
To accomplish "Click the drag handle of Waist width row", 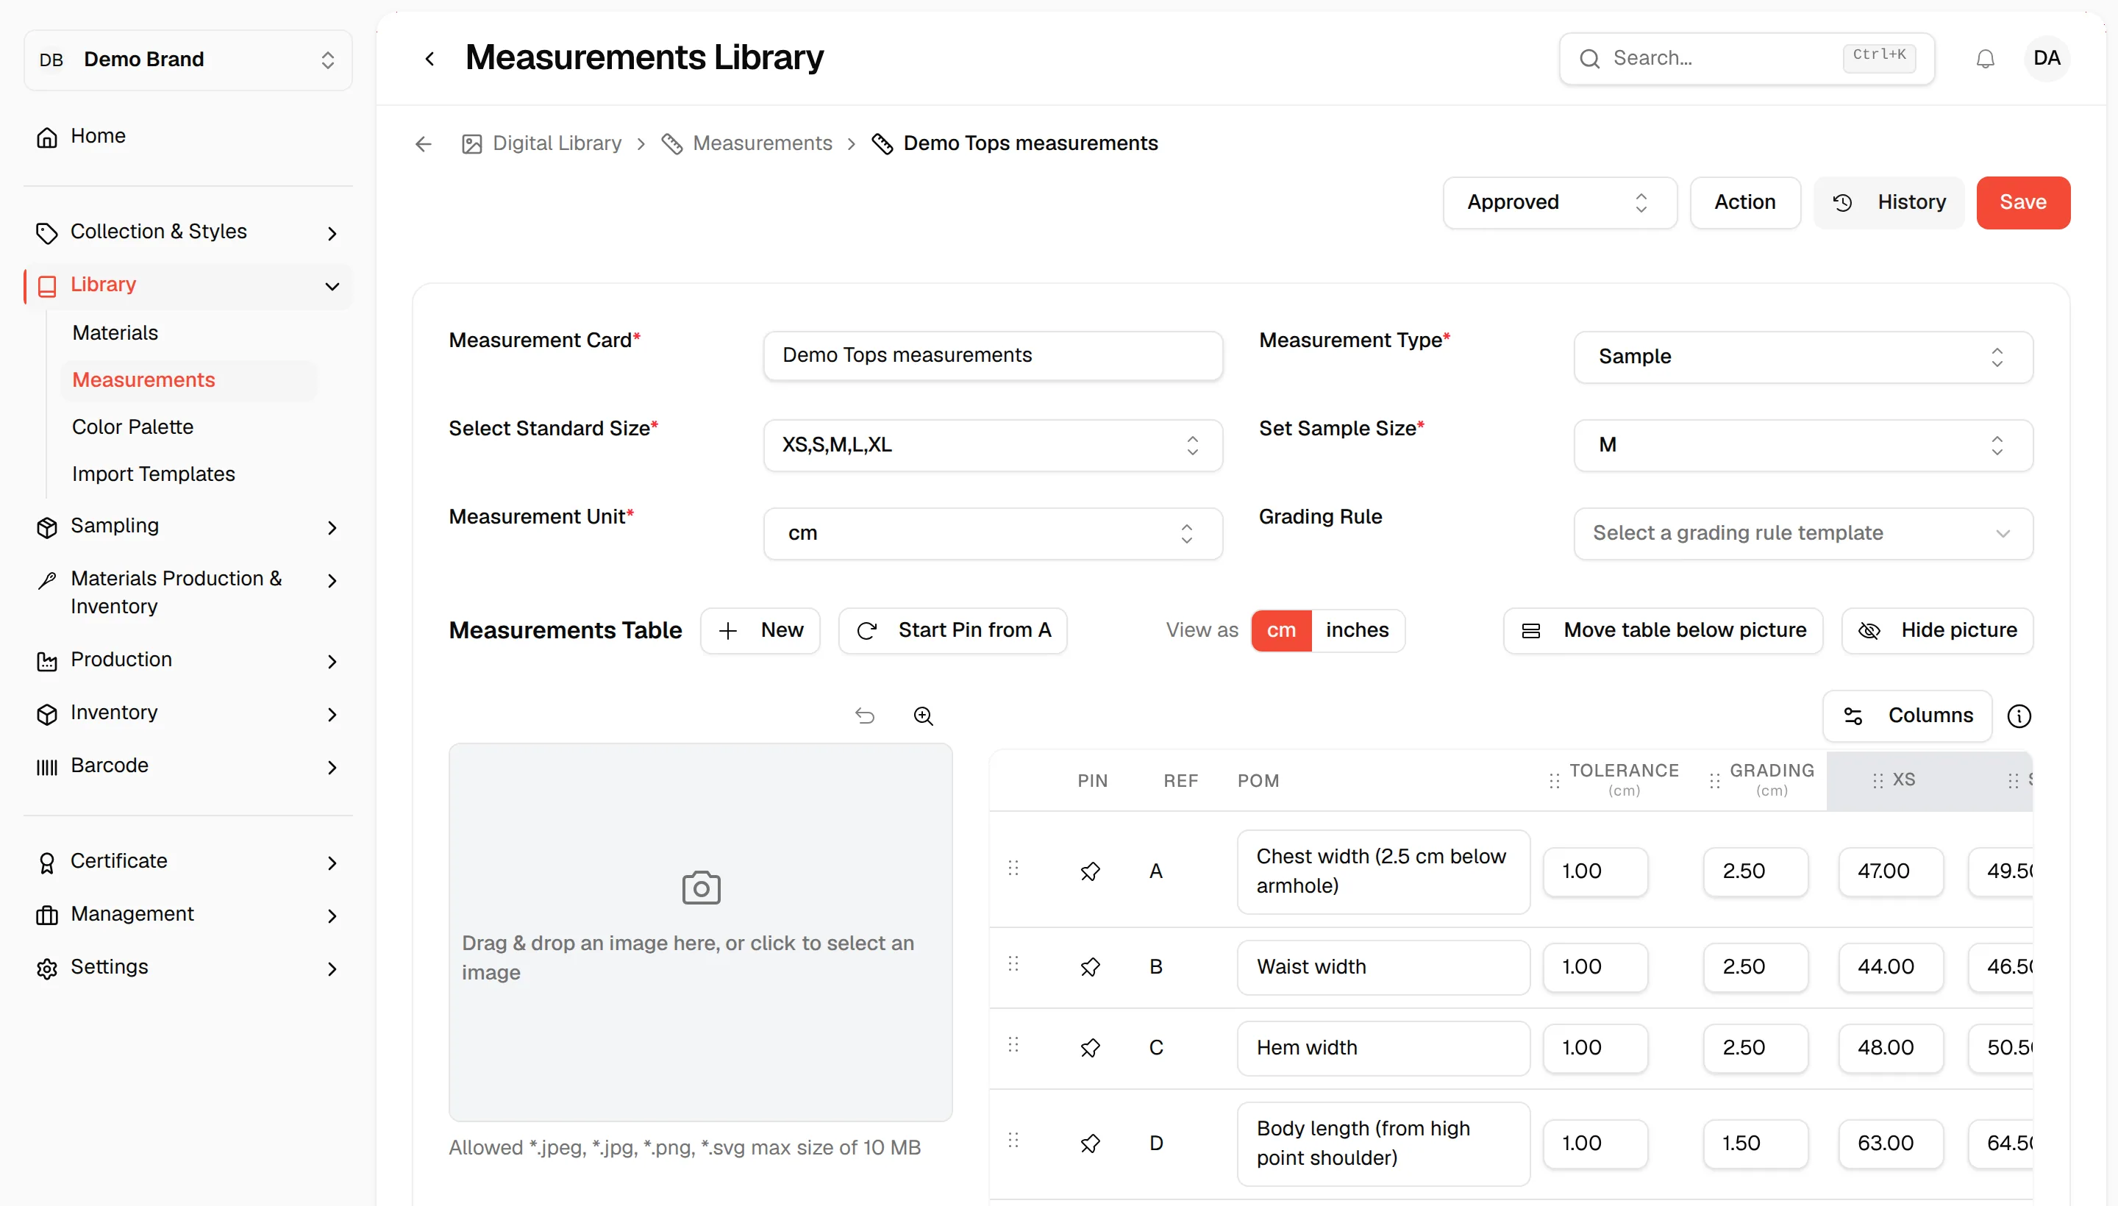I will (1013, 963).
